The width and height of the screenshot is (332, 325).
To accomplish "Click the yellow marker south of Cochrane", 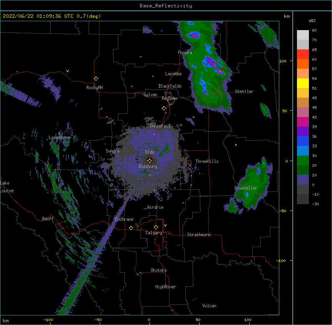I will (x=131, y=228).
